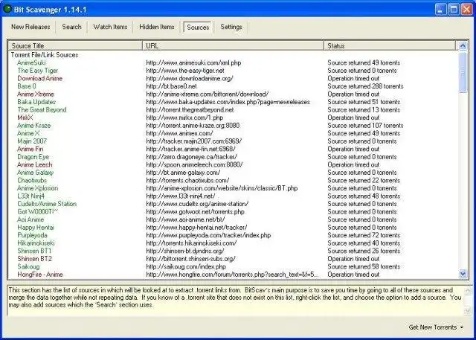
Task: Click status 'Source returned 107 torrents'
Action: 365,126
